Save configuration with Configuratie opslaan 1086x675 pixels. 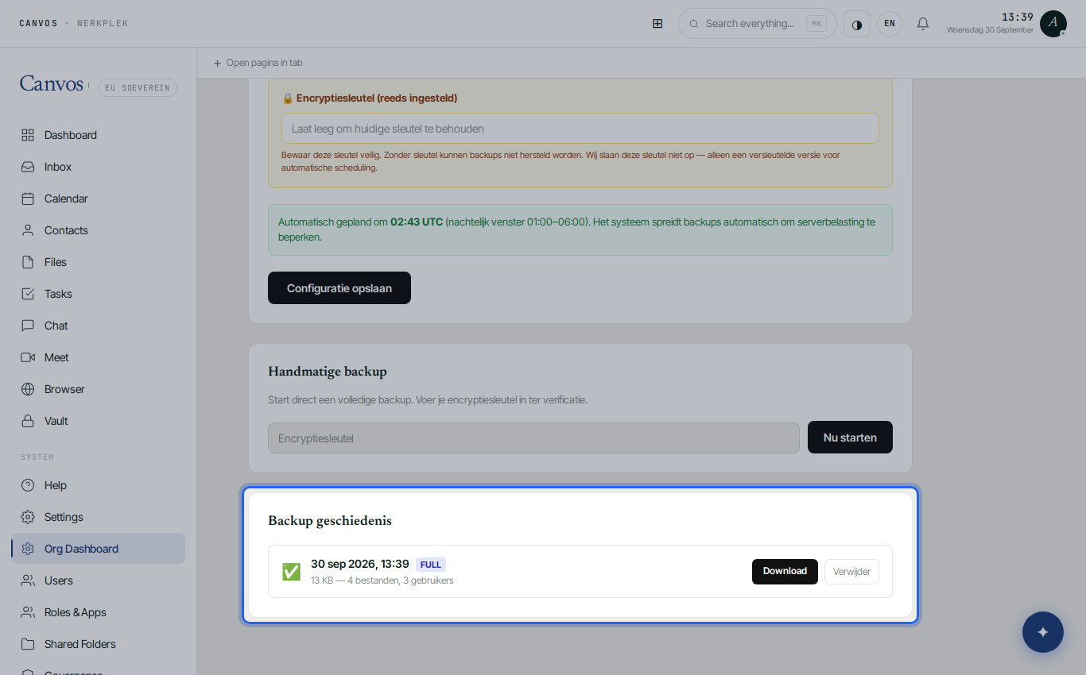pos(339,288)
